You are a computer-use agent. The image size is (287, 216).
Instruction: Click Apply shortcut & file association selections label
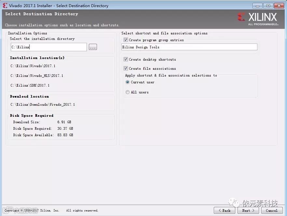click(x=171, y=75)
